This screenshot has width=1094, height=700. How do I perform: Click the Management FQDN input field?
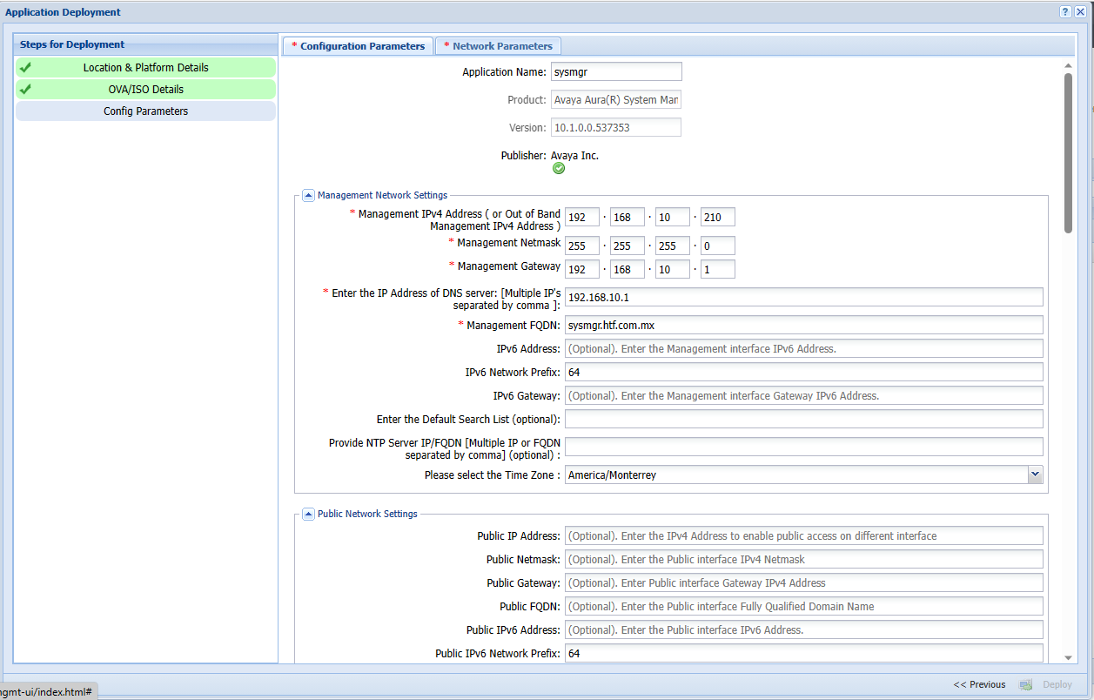point(803,326)
